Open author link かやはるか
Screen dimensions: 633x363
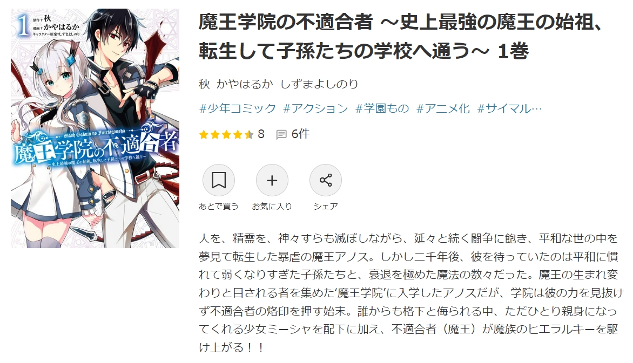(245, 84)
